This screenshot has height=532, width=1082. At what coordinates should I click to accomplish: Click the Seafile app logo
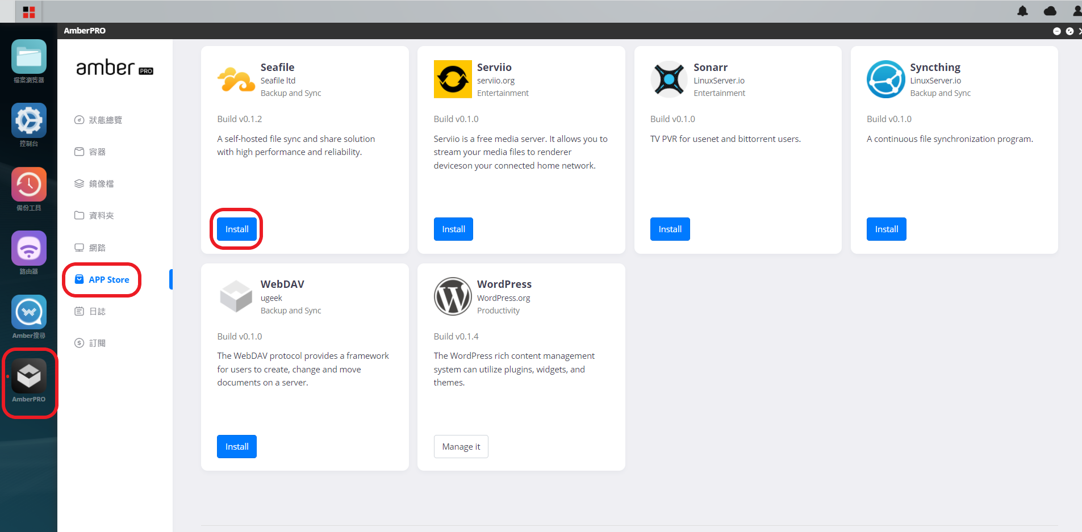(x=236, y=79)
